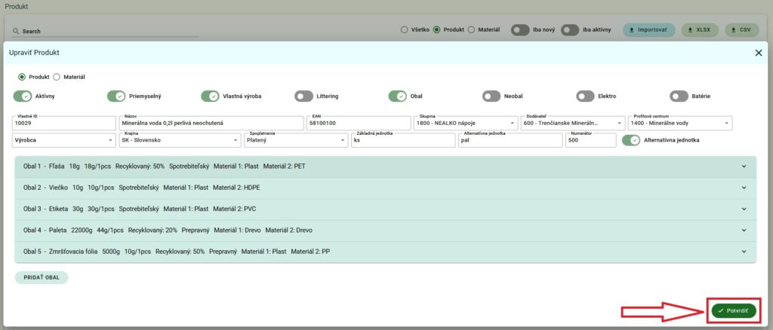This screenshot has height=330, width=773.
Task: Click the XLSX export button
Action: (699, 30)
